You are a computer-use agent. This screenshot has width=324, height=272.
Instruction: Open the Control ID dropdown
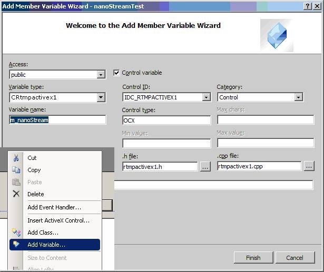(x=207, y=97)
